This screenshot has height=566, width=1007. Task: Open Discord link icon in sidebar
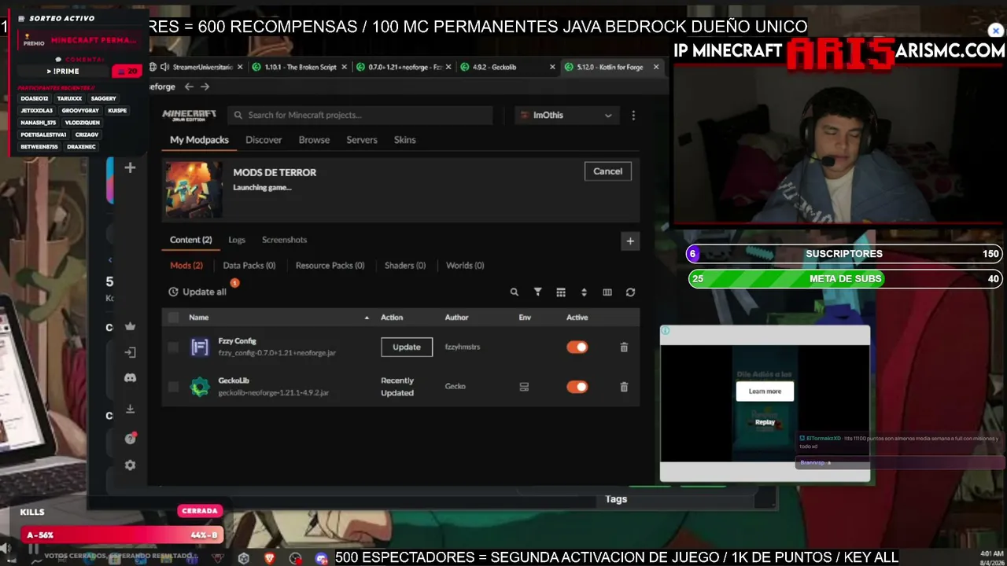point(131,377)
